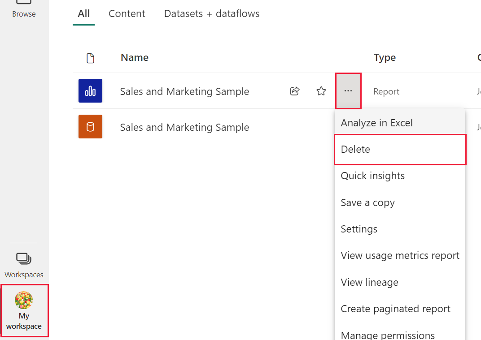This screenshot has height=340, width=481.
Task: Choose View usage metrics report
Action: pyautogui.click(x=400, y=255)
